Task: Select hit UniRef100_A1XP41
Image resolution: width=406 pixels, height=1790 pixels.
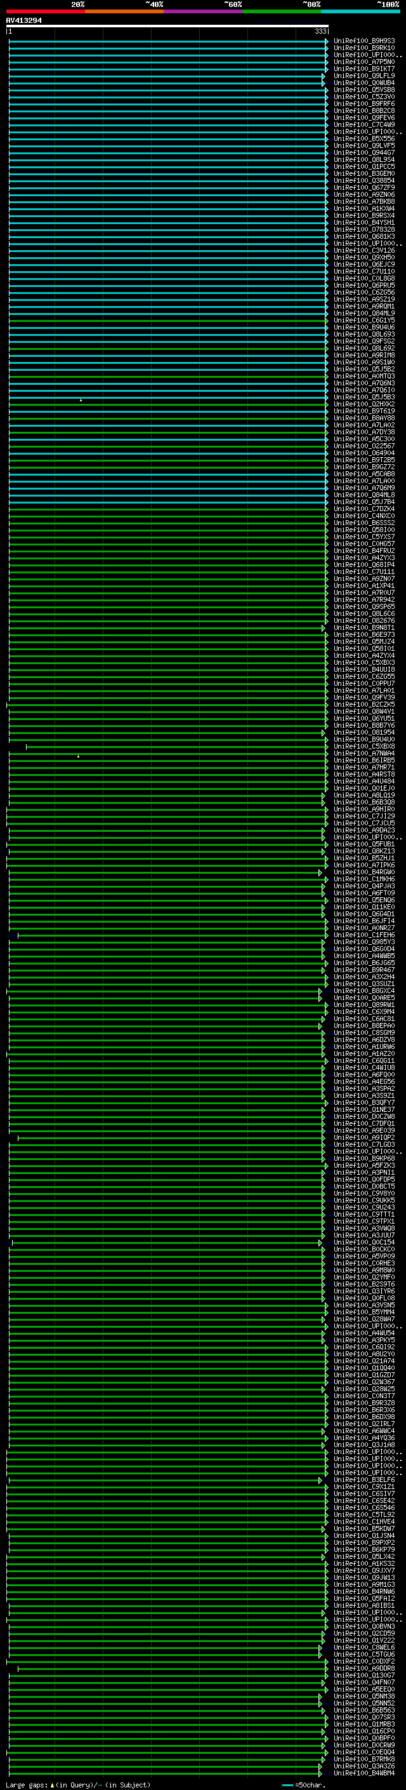Action: pos(364,586)
